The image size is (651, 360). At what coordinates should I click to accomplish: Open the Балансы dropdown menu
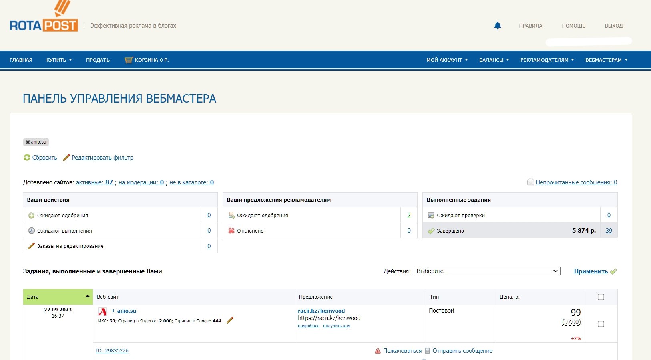pos(494,60)
